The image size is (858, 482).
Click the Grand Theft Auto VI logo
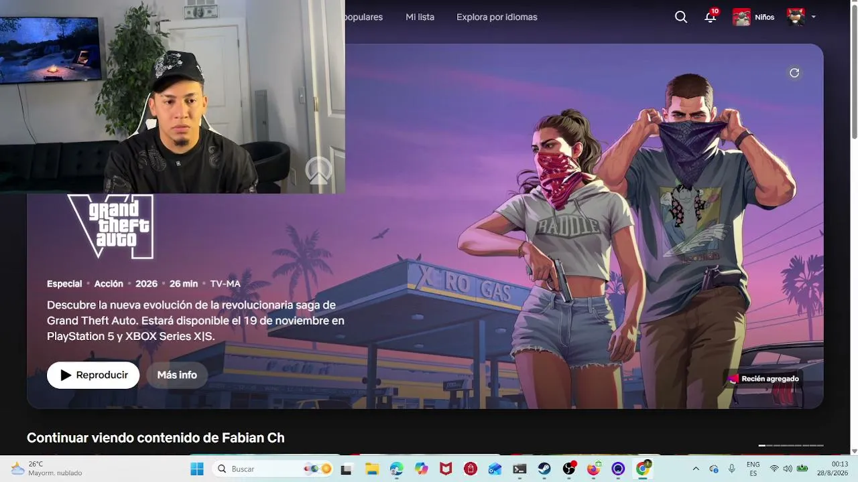111,226
